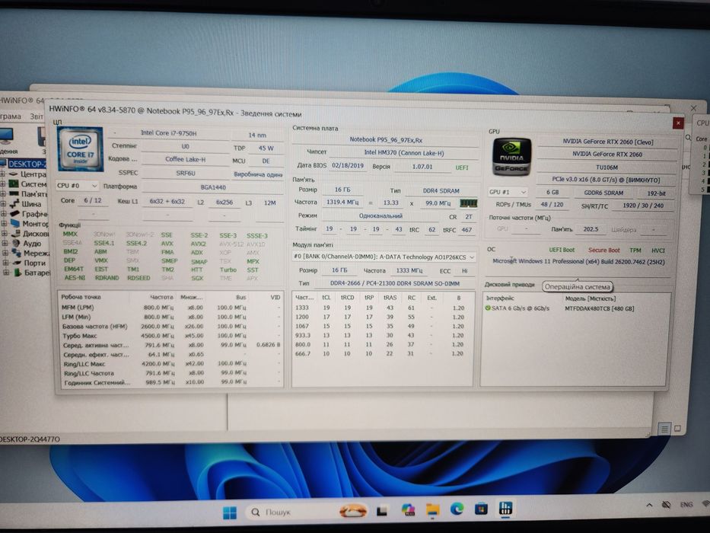The height and width of the screenshot is (533, 710).
Task: Click the TU106M GPU codename value
Action: tap(607, 168)
